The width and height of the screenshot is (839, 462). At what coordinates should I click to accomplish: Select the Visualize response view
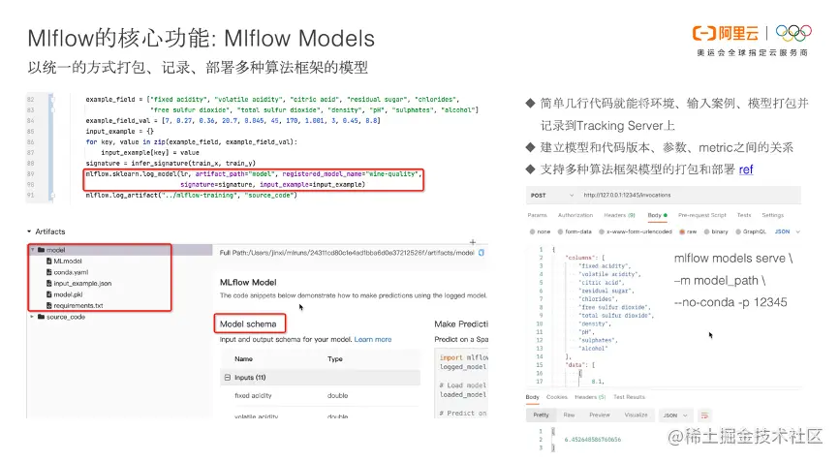[x=636, y=415]
